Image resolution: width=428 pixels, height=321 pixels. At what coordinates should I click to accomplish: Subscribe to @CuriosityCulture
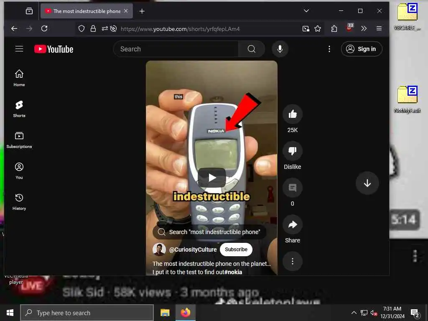pos(236,250)
